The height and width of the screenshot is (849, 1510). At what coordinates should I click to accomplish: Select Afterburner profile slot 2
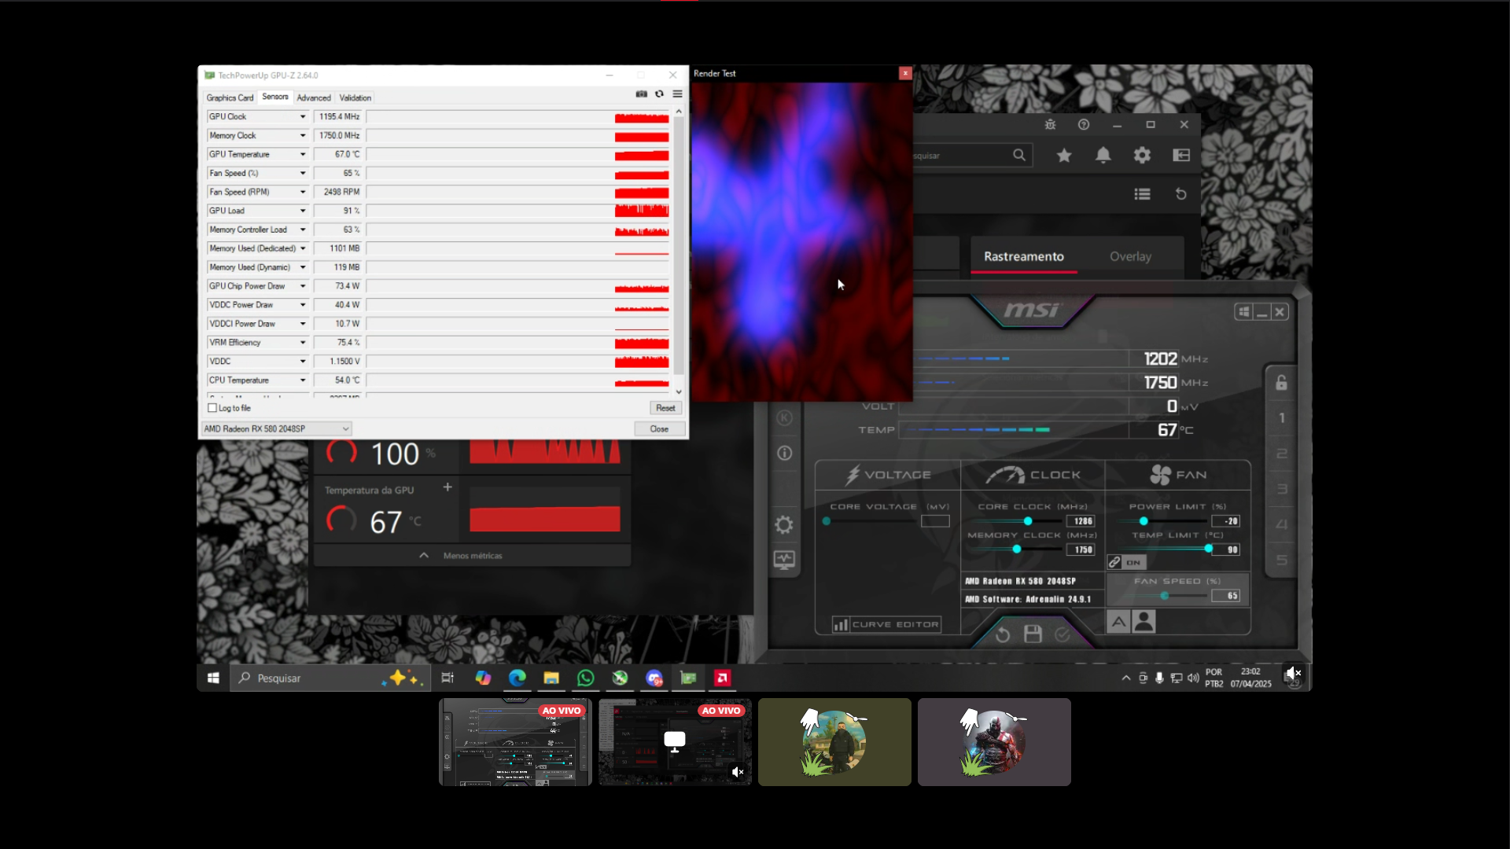point(1282,454)
